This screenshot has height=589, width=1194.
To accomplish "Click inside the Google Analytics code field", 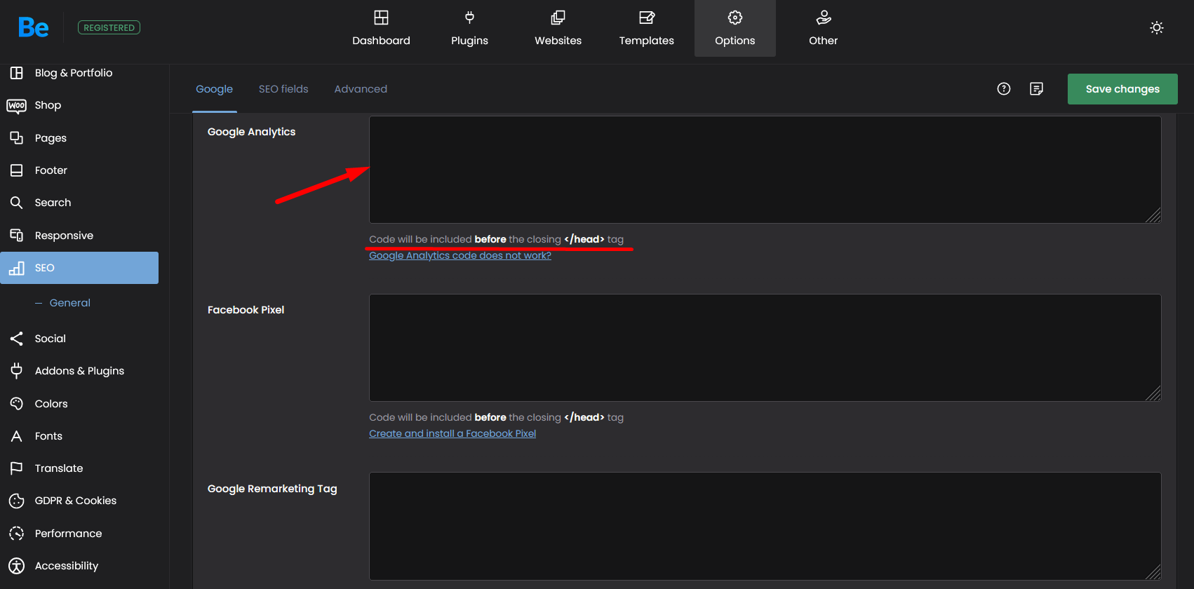I will tap(765, 170).
